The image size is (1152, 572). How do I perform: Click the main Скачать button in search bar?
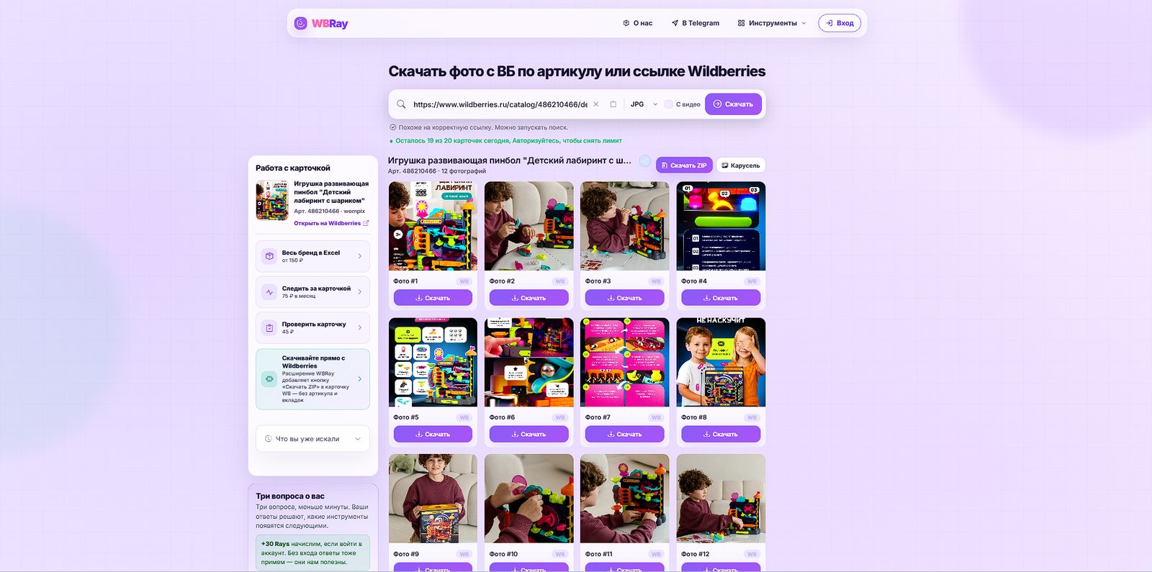tap(733, 104)
